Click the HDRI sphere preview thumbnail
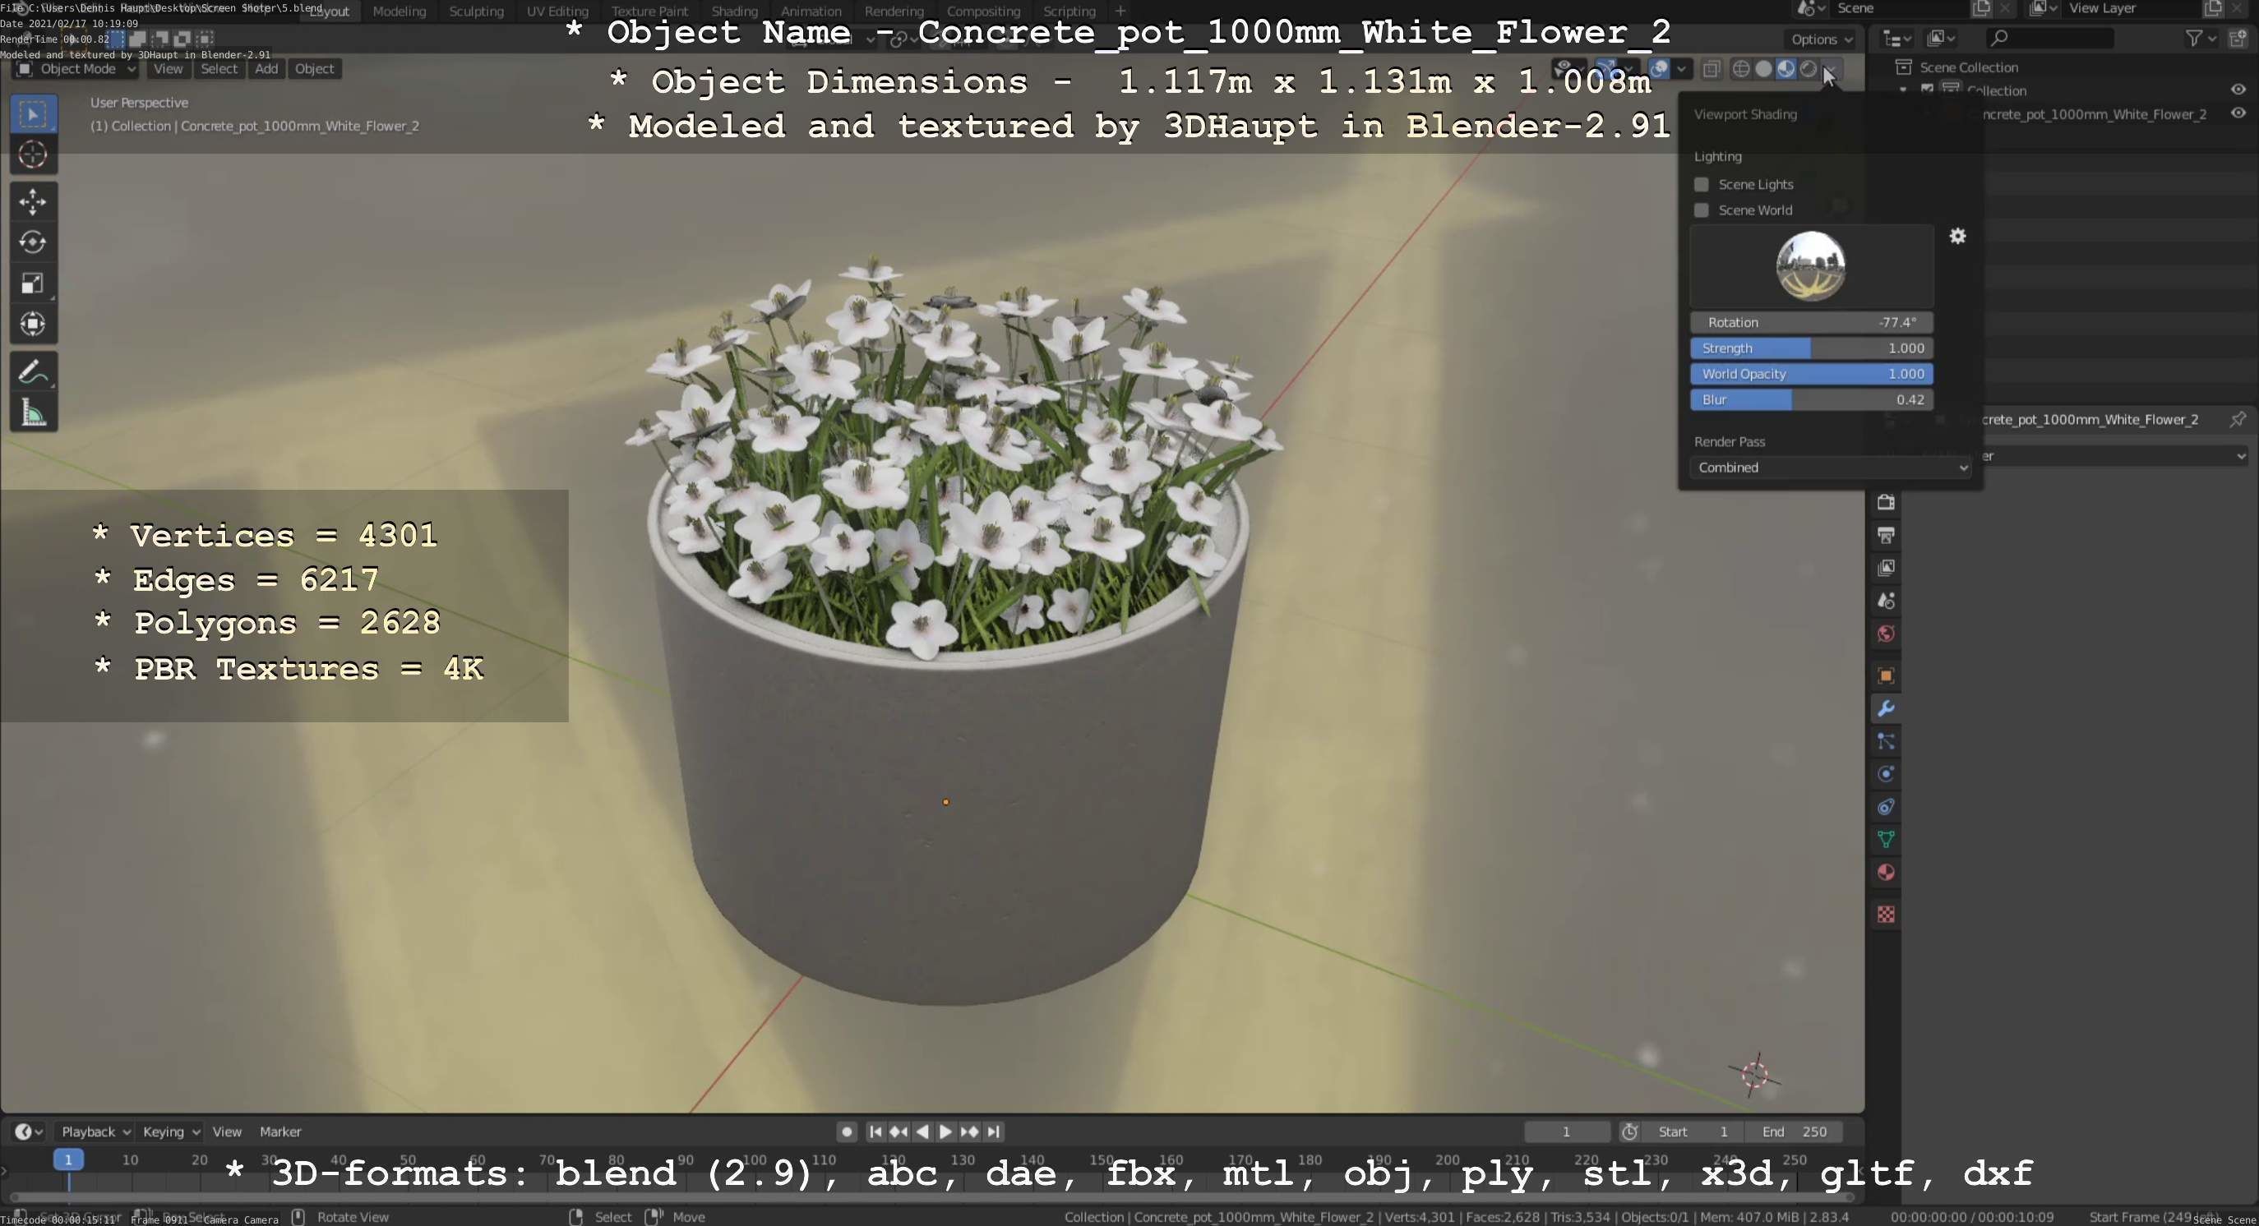 click(x=1811, y=265)
